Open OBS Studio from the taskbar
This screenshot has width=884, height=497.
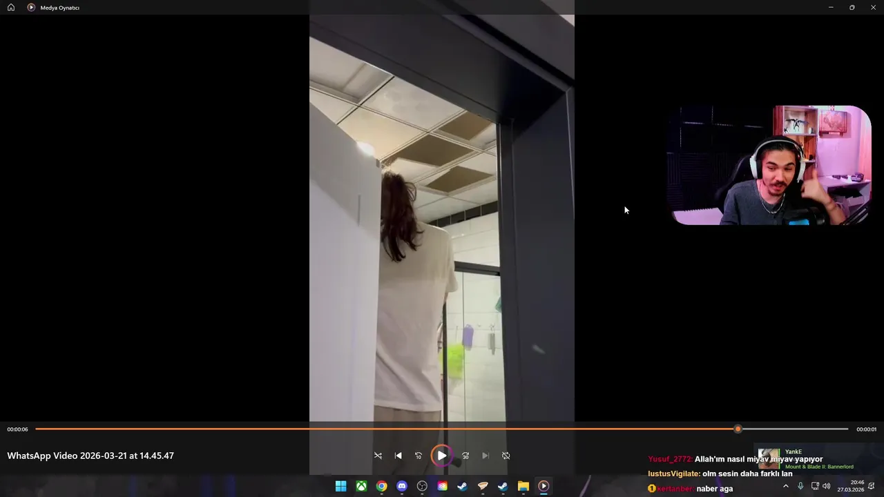tap(422, 486)
